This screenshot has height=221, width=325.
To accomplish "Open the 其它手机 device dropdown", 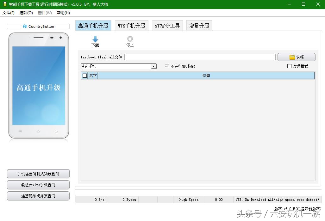I will [154, 66].
